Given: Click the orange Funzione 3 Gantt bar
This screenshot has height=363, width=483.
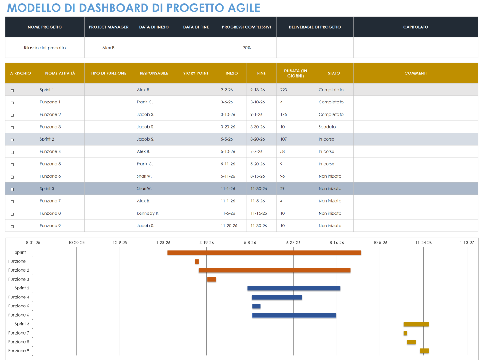Looking at the screenshot, I should pyautogui.click(x=212, y=279).
